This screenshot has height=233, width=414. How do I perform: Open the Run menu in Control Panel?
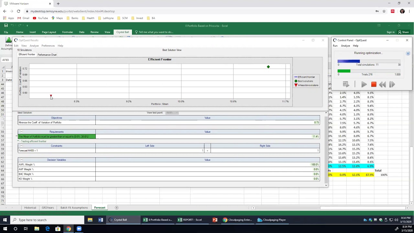pos(335,46)
